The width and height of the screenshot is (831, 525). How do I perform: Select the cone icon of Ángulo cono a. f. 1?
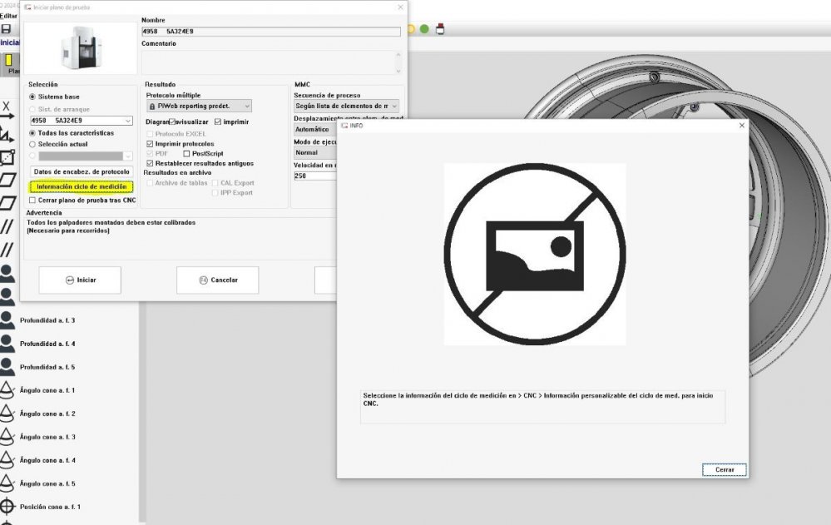click(7, 390)
